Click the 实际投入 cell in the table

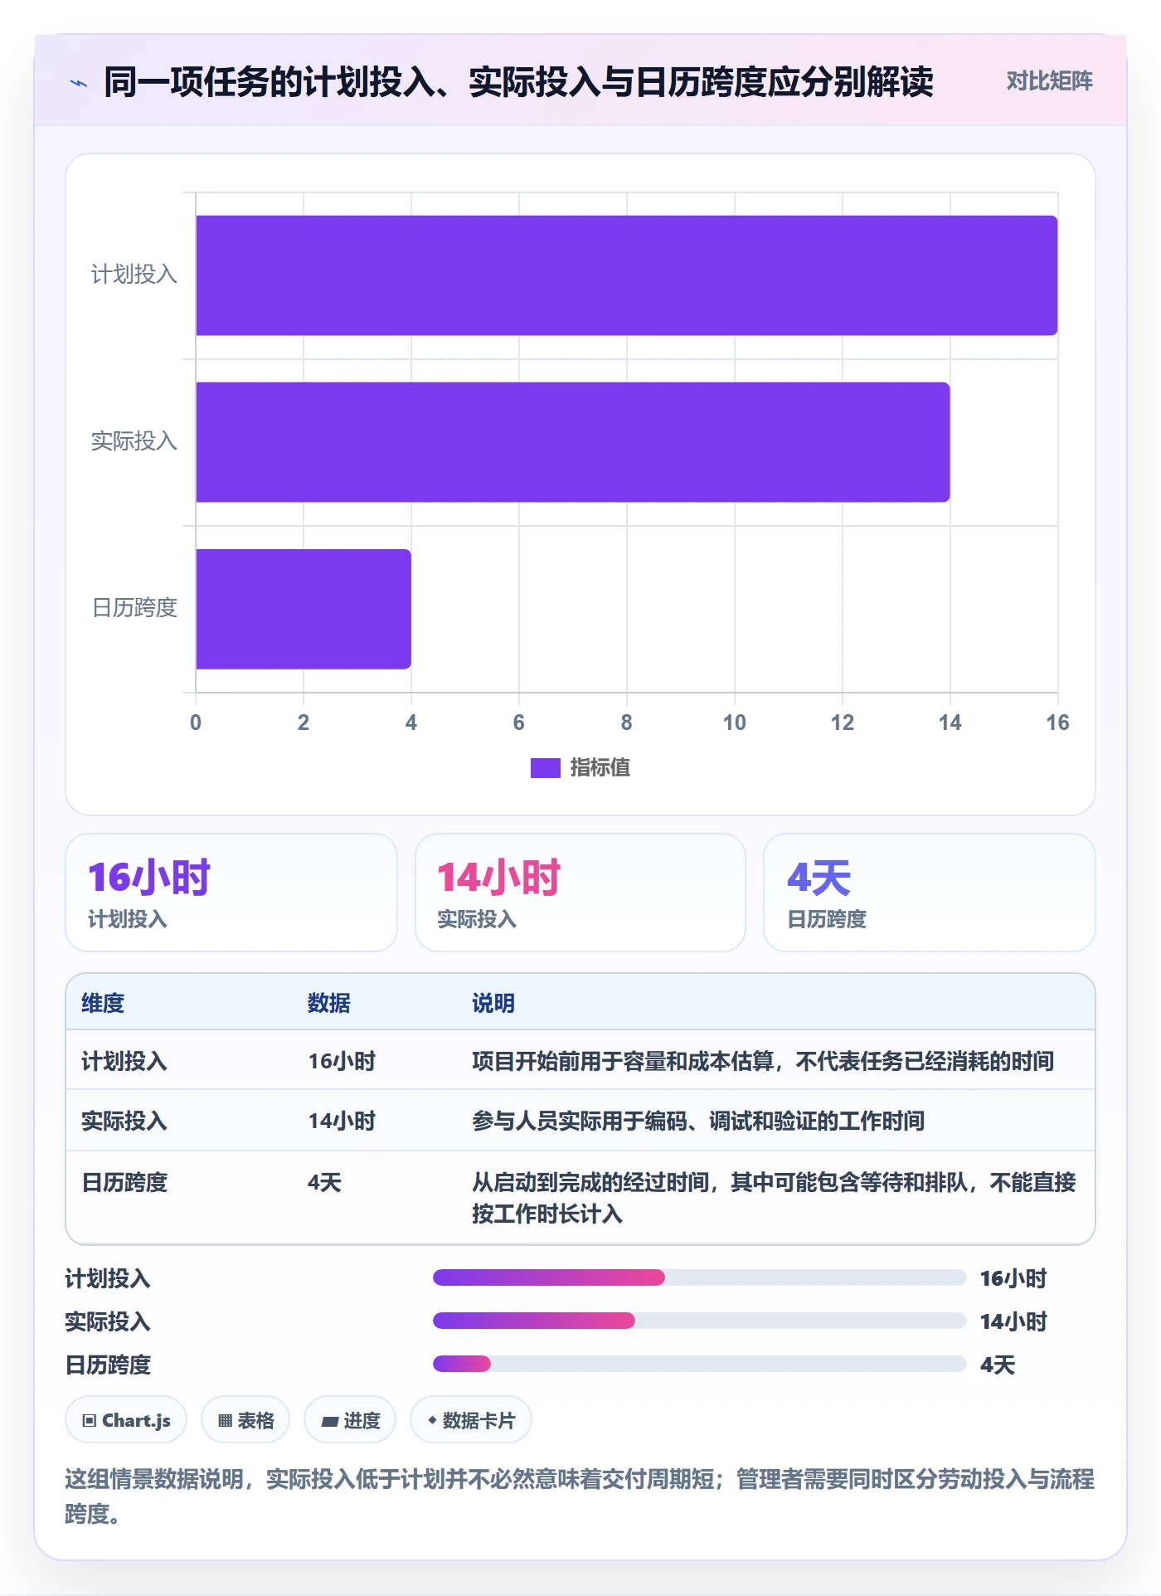point(124,1121)
